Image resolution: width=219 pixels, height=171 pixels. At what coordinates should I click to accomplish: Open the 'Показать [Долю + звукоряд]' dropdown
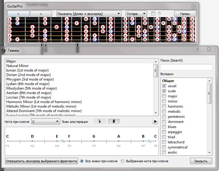click(89, 14)
